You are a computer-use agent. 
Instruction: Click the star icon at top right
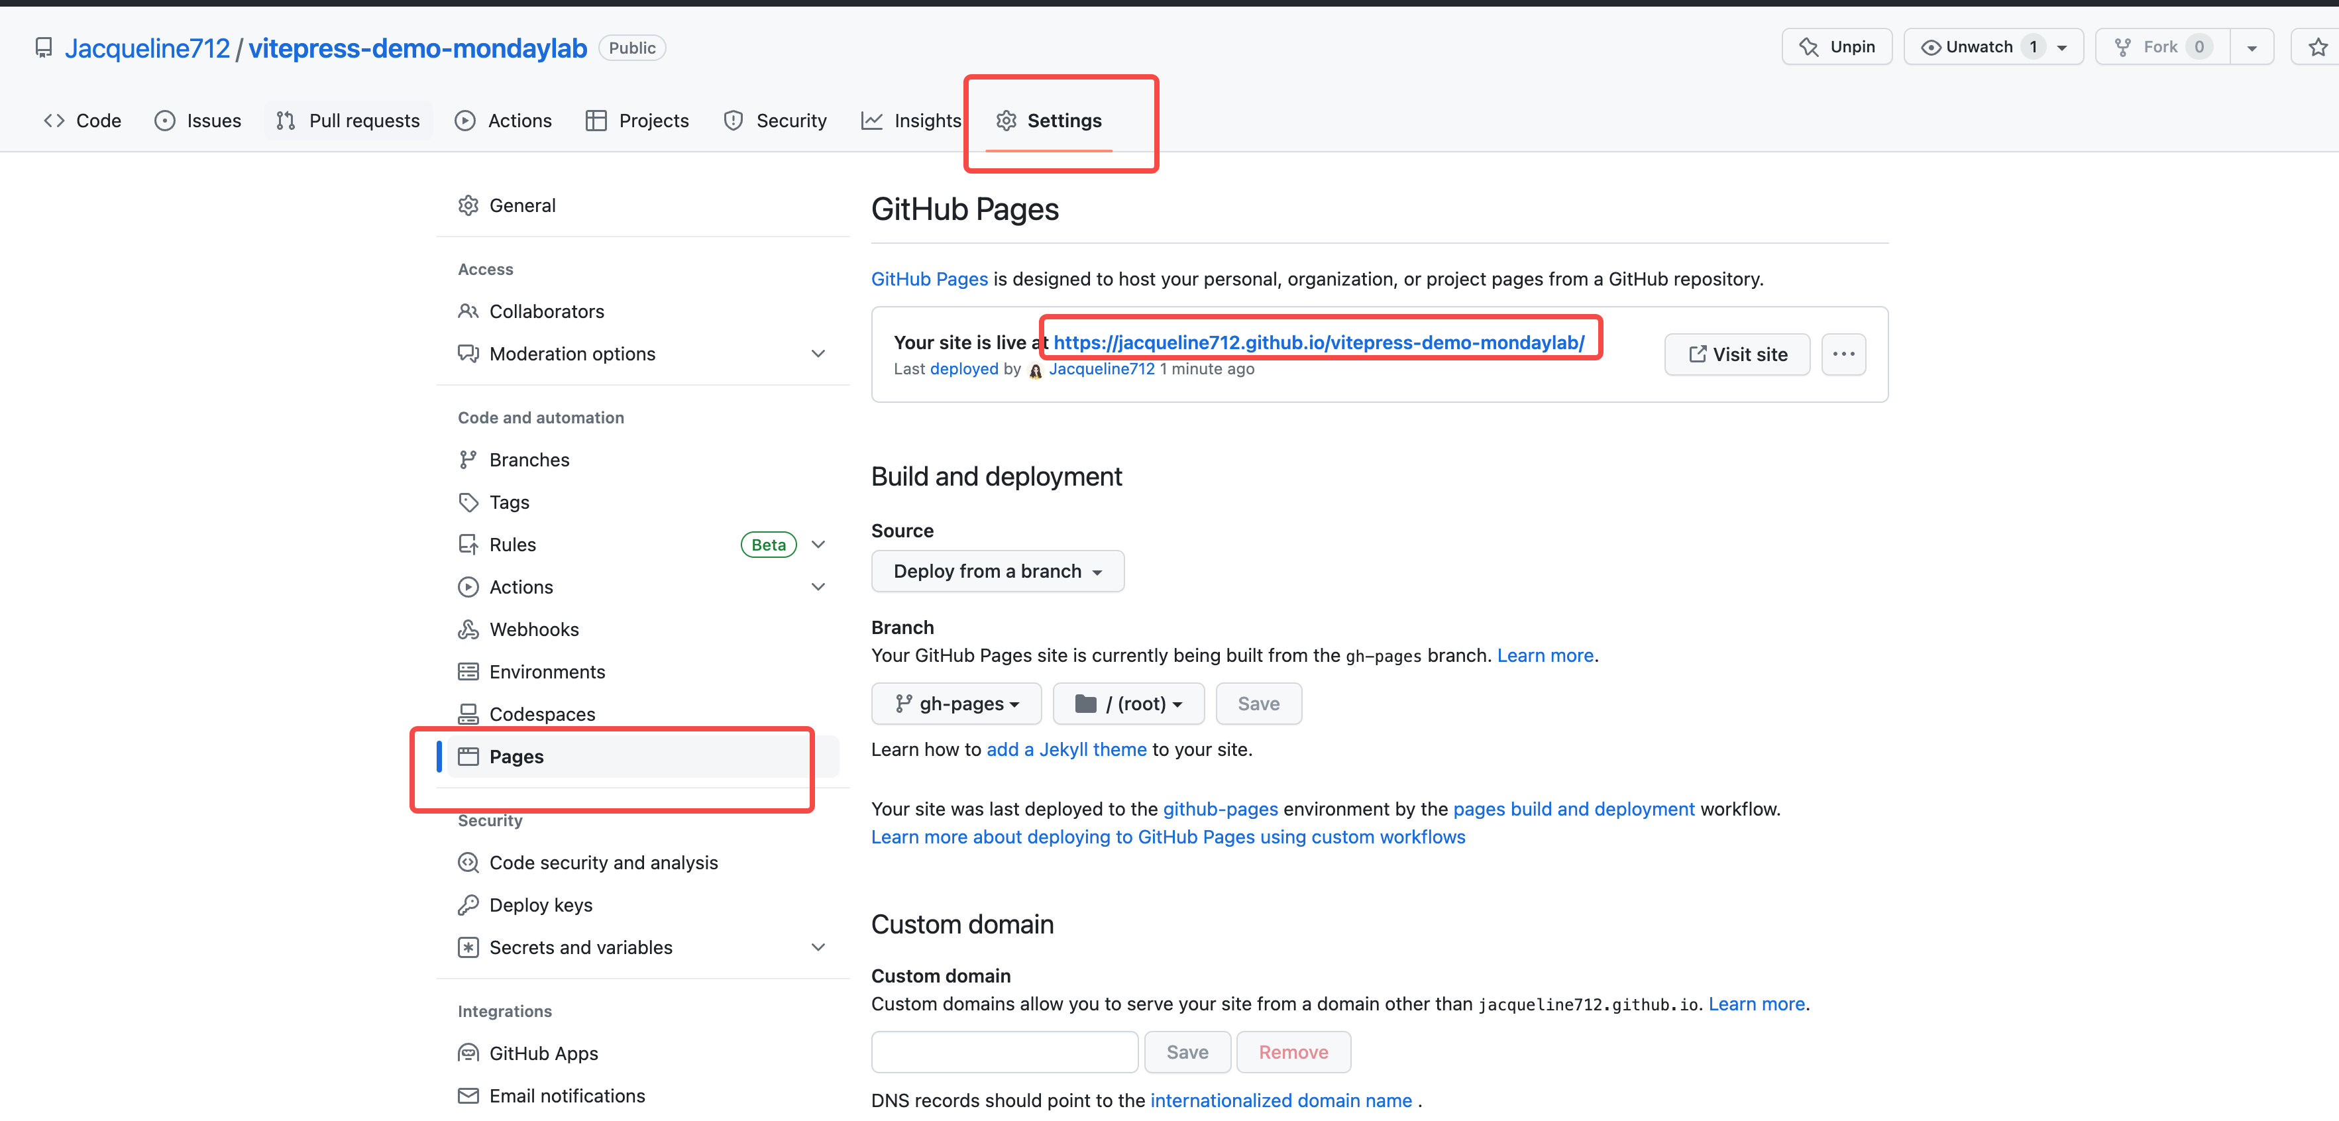(2317, 47)
